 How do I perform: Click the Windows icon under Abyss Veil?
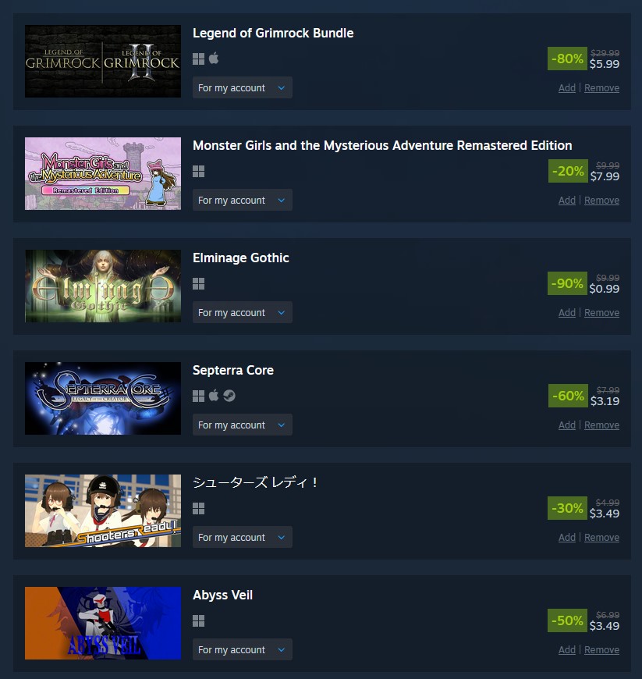198,621
